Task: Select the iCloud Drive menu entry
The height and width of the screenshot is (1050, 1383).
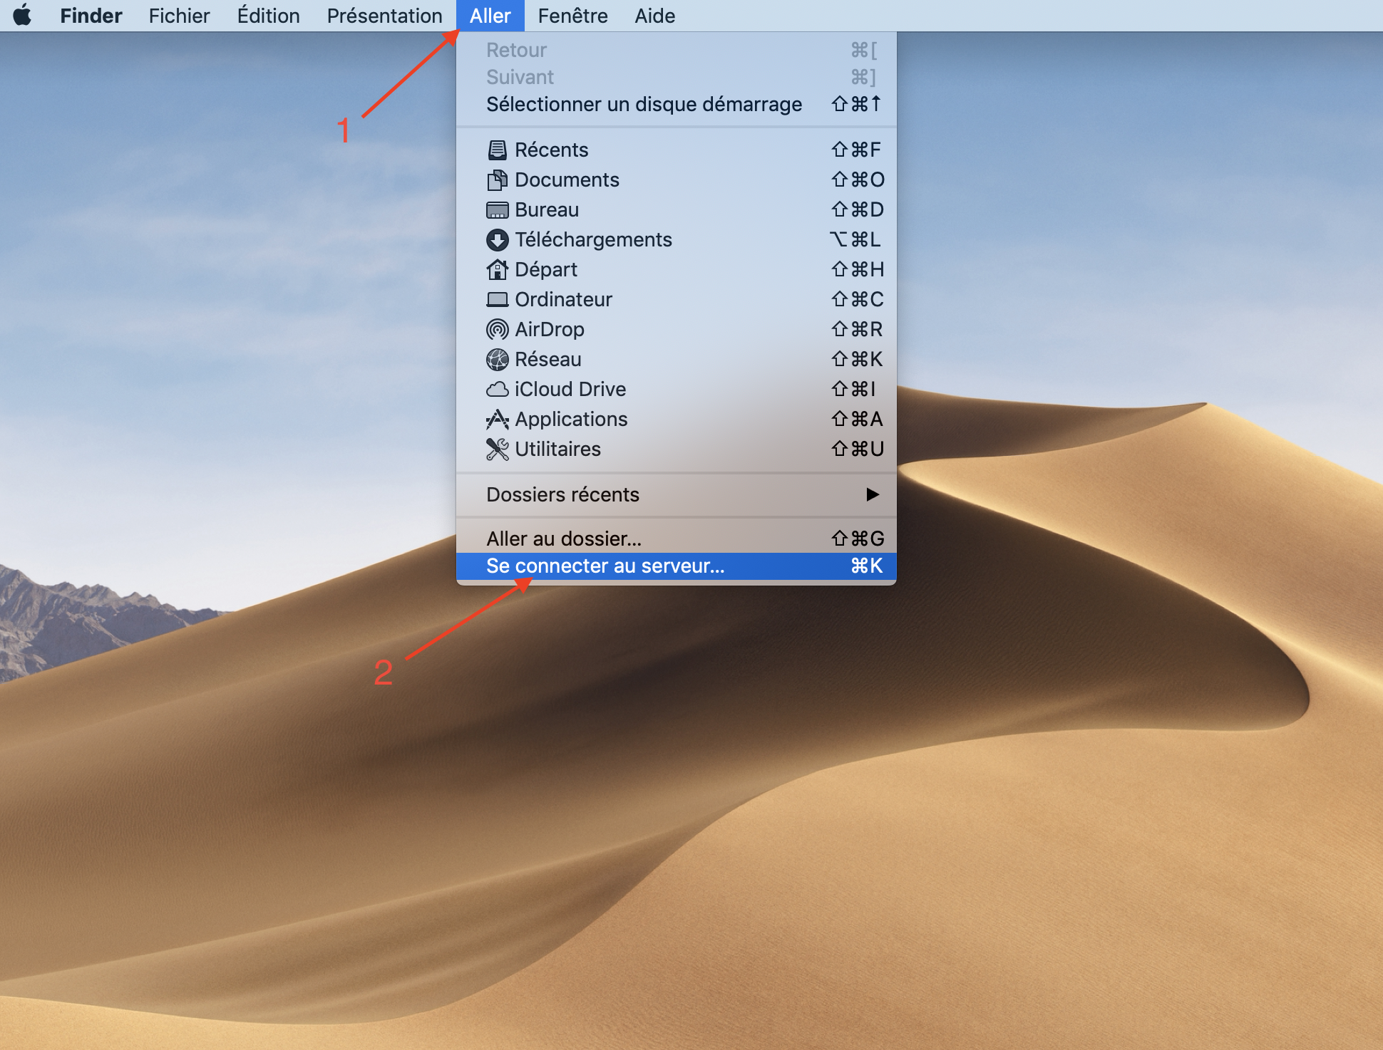Action: (x=676, y=389)
